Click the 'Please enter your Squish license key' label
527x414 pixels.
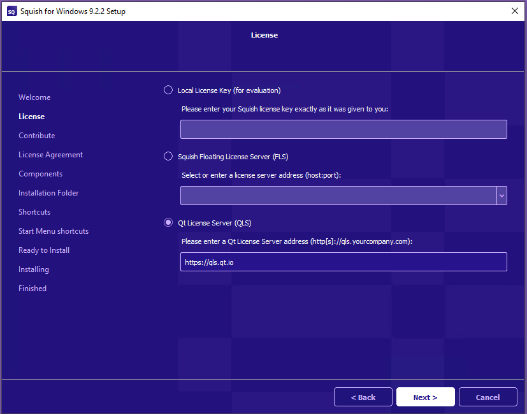coord(285,109)
